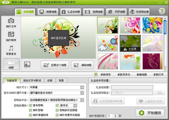Click the S logo in title bar
Image resolution: width=169 pixels, height=120 pixels.
(x=5, y=3)
